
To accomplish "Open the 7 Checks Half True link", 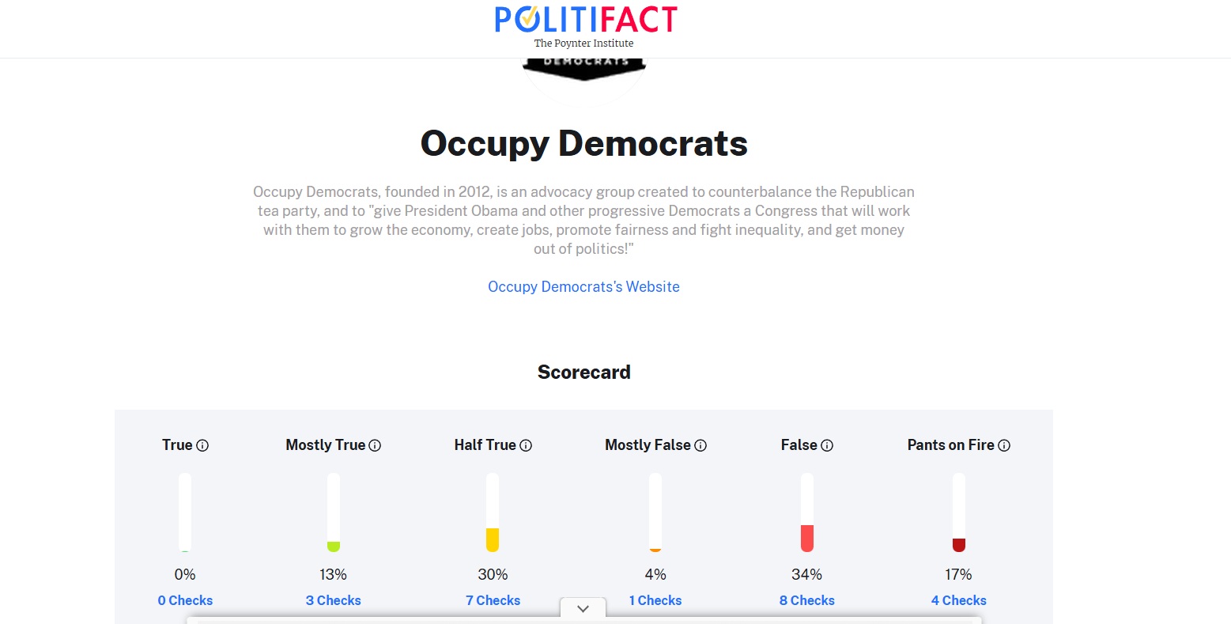I will 493,600.
